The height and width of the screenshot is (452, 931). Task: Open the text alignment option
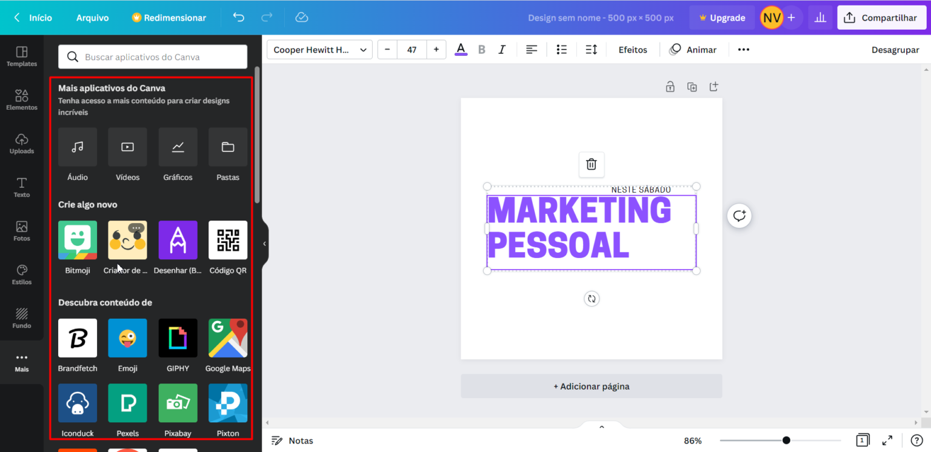pyautogui.click(x=532, y=50)
